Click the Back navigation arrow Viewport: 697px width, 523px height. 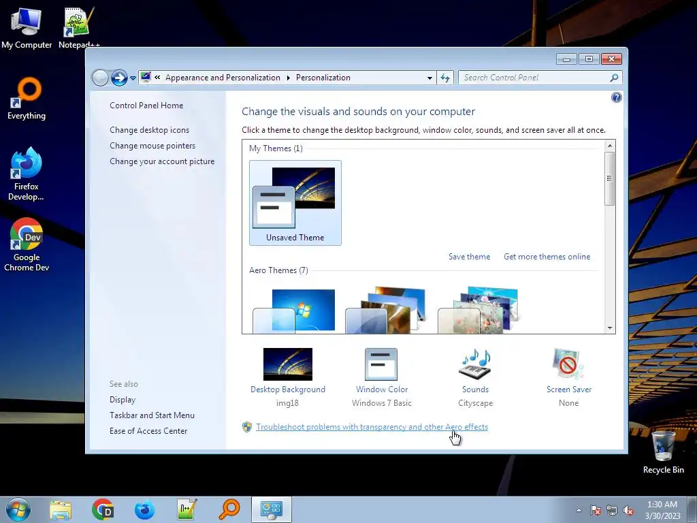pyautogui.click(x=101, y=78)
